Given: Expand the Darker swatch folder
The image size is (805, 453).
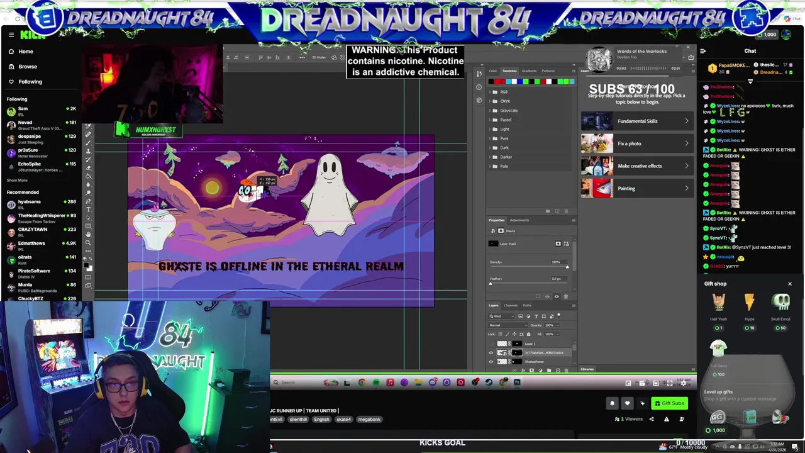Looking at the screenshot, I should pyautogui.click(x=490, y=157).
